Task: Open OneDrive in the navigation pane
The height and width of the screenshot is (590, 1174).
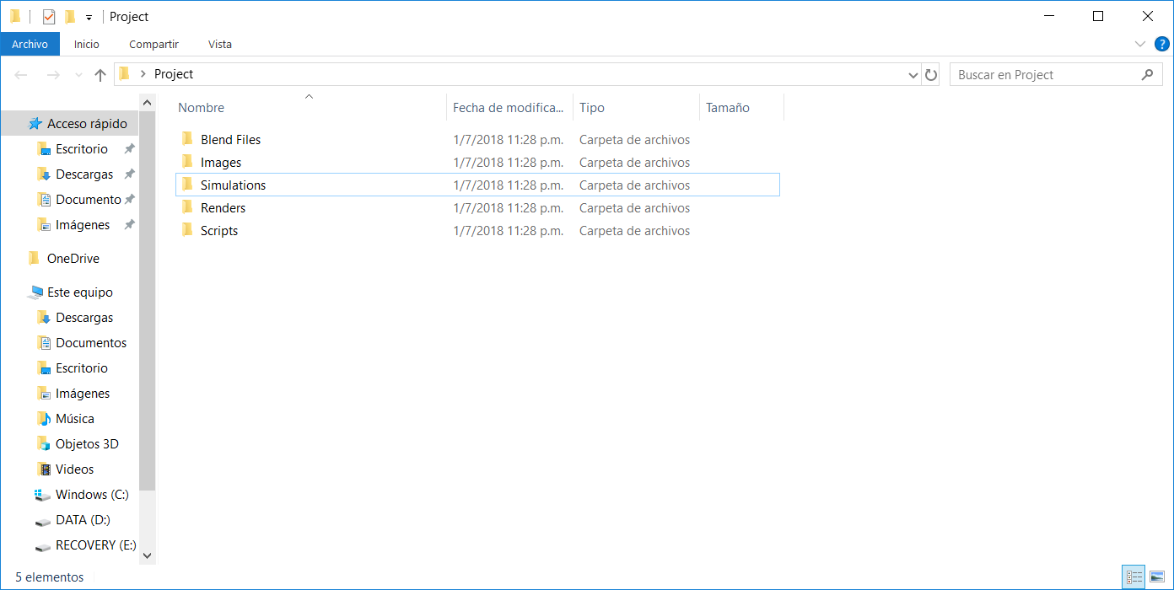Action: point(73,259)
